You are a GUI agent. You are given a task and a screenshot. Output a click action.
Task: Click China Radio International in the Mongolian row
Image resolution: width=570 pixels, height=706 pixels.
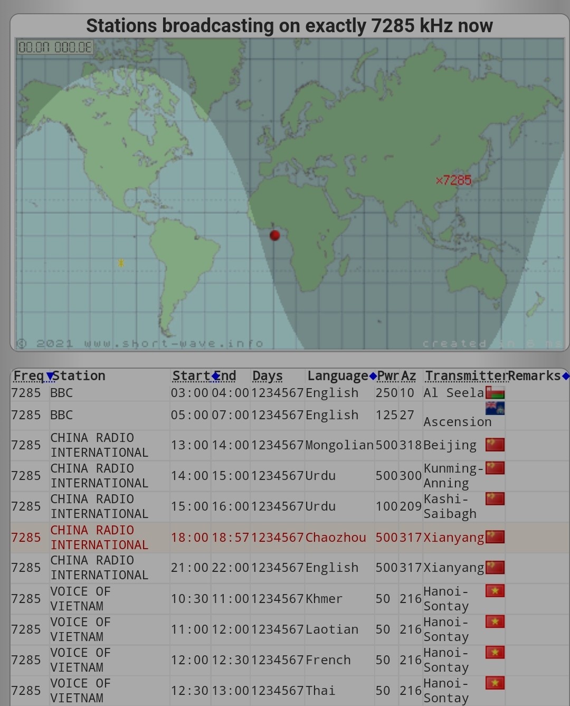coord(99,445)
